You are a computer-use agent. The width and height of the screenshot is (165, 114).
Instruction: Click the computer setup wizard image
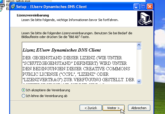point(145,19)
